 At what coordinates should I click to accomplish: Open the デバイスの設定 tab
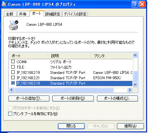tap(75, 14)
